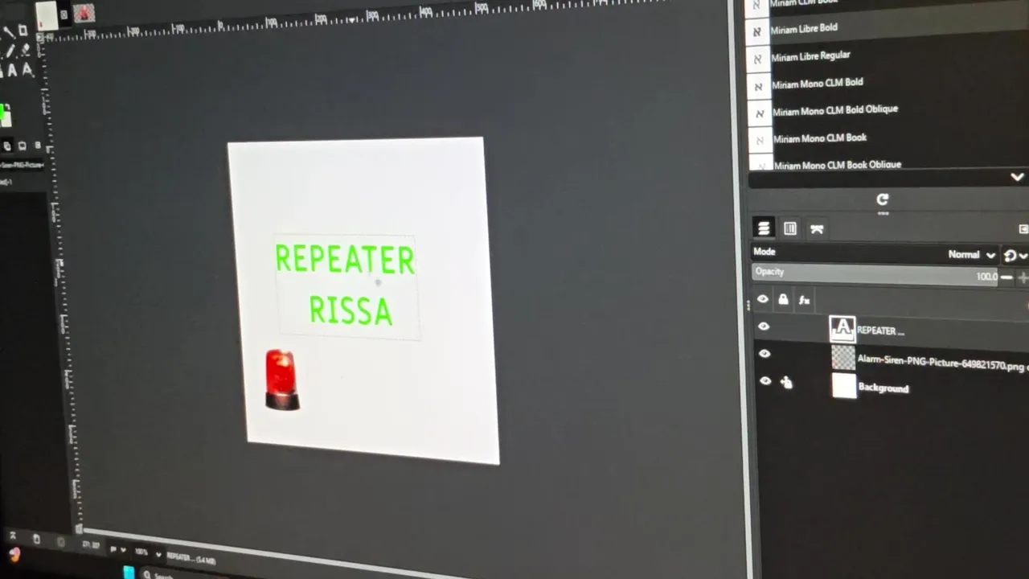Viewport: 1029px width, 579px height.
Task: Decrease opacity with the minus button
Action: click(x=1006, y=277)
